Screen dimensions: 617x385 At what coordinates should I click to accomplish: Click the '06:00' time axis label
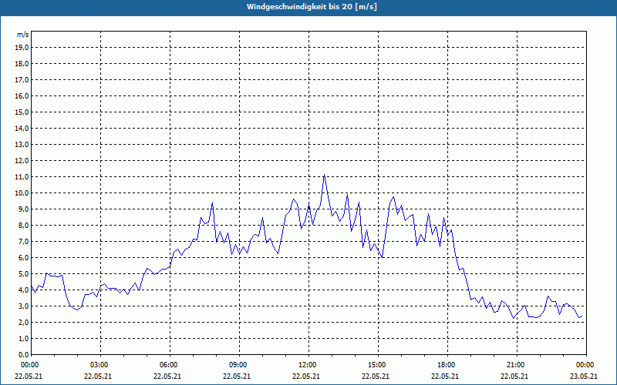click(x=169, y=365)
